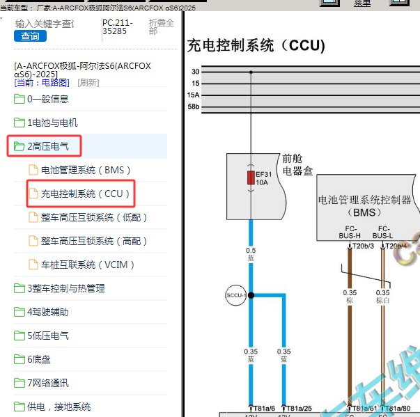Click the [刷新] refresh link
This screenshot has width=420, height=417.
88,83
